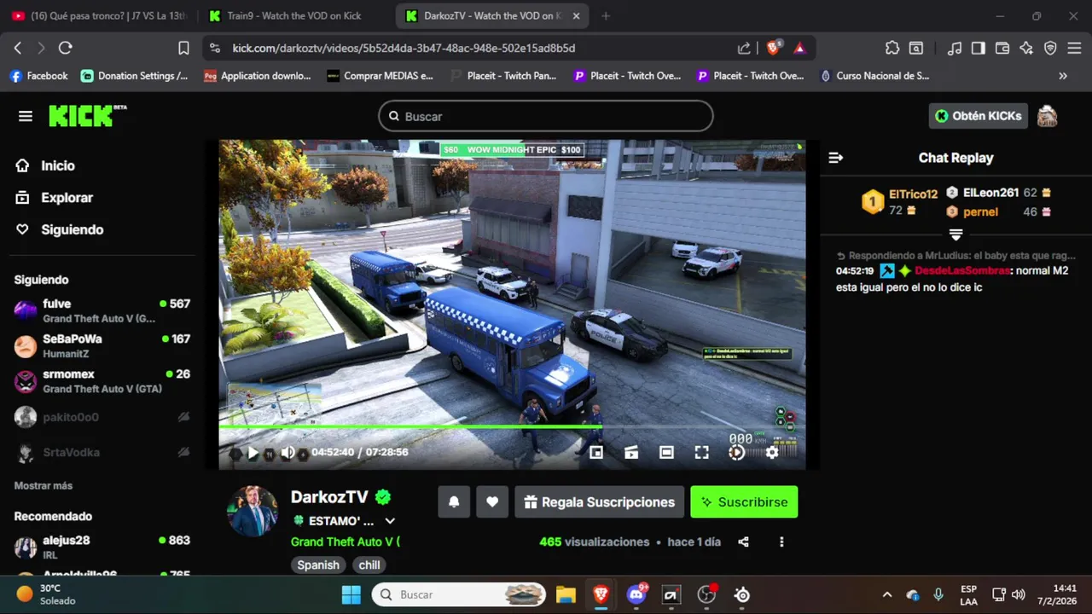
Task: Open Donation Settings bookmark
Action: [135, 76]
